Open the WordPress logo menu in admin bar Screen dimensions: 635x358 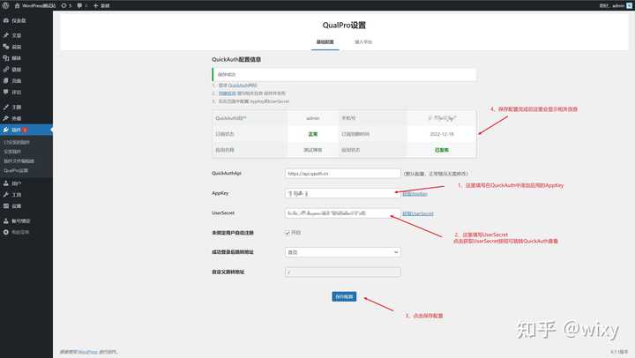(5, 5)
